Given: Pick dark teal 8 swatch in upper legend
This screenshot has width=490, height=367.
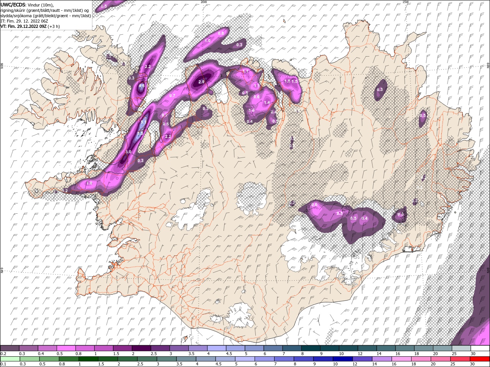Looking at the screenshot, I should (311, 348).
